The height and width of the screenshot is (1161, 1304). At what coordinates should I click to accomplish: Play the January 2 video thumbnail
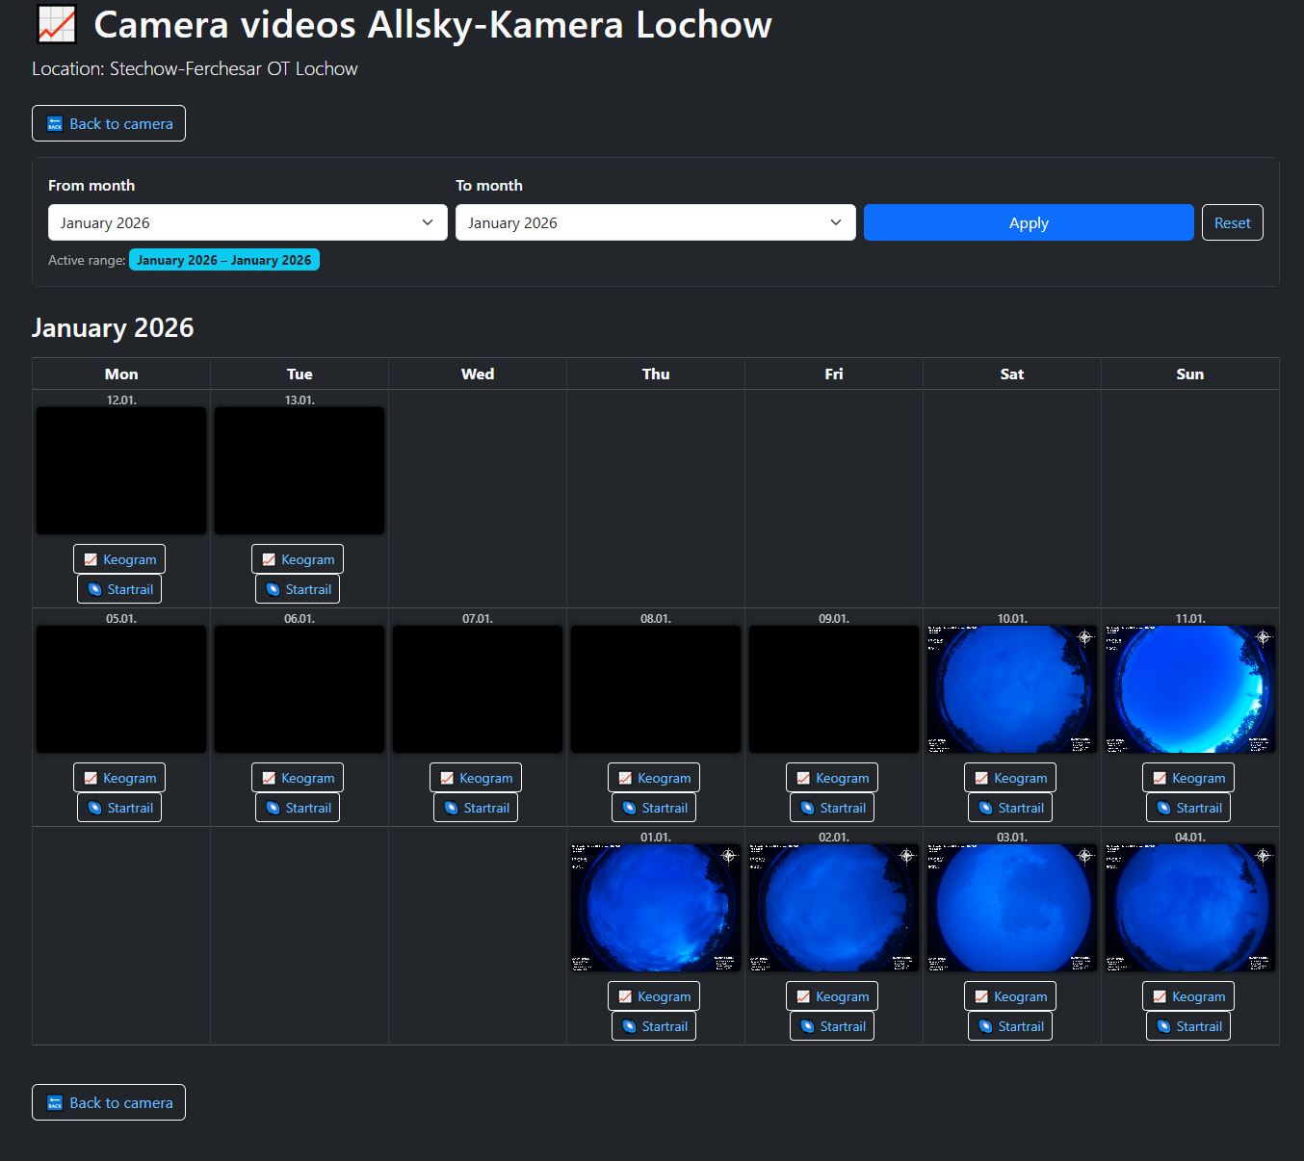click(832, 906)
